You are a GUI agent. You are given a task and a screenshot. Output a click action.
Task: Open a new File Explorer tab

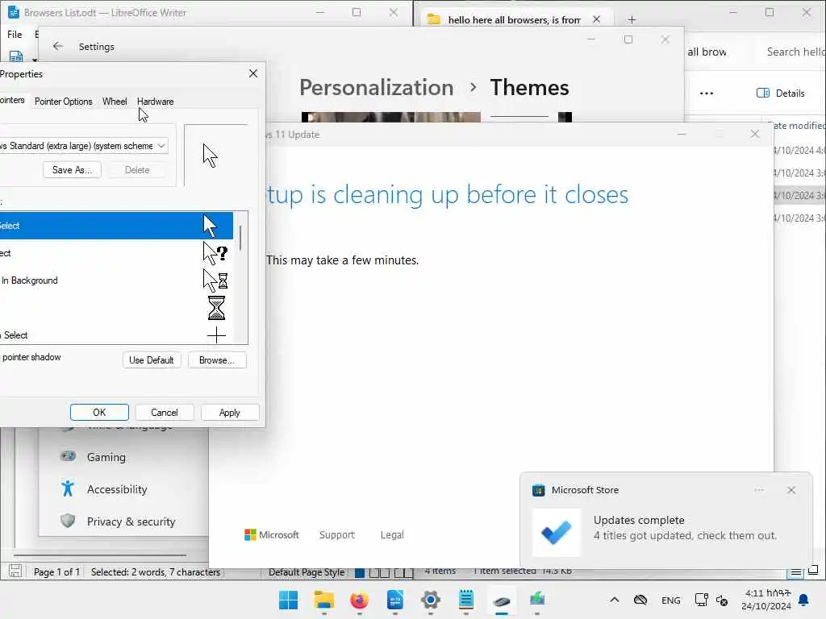632,20
